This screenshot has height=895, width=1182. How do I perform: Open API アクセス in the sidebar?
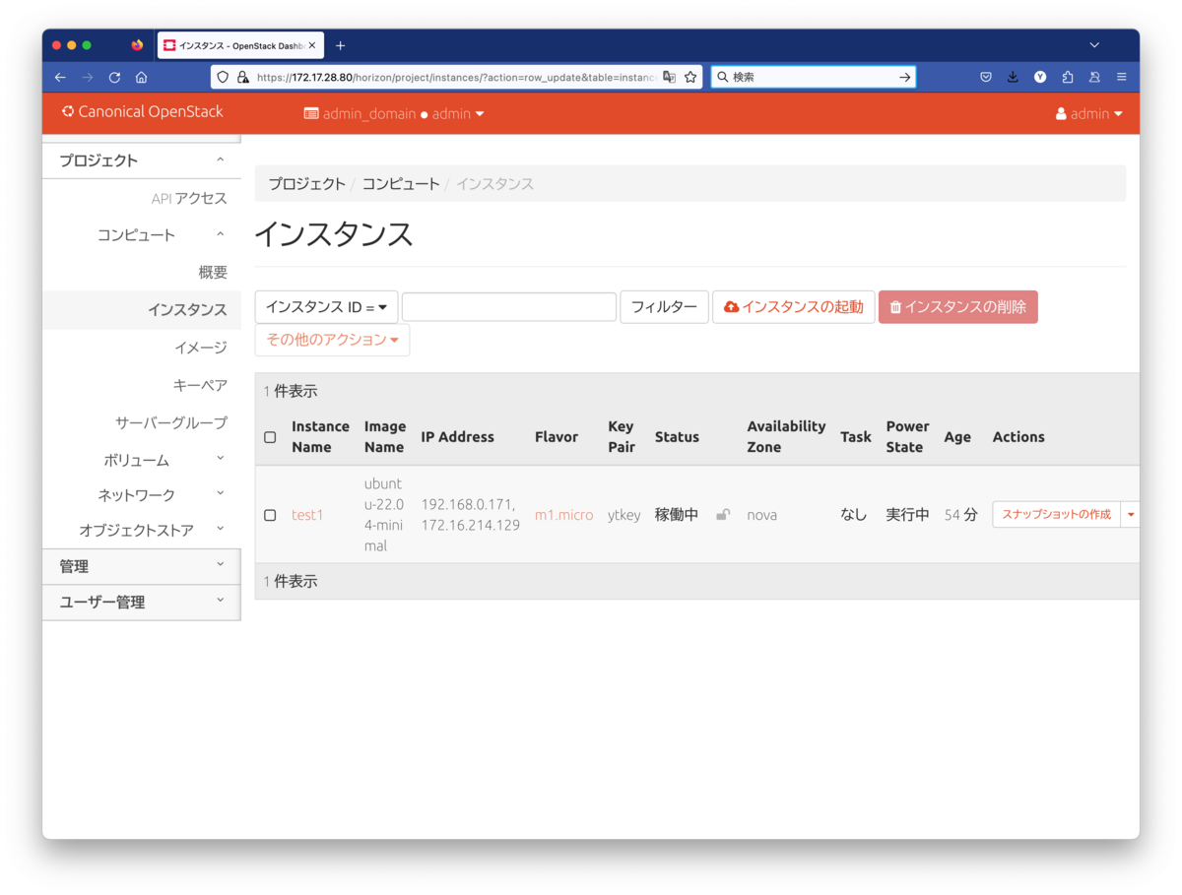(x=189, y=198)
